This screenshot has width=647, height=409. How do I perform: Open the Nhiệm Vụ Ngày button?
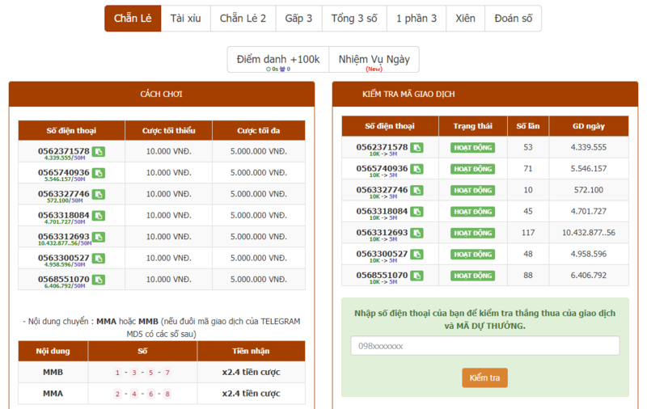click(374, 60)
